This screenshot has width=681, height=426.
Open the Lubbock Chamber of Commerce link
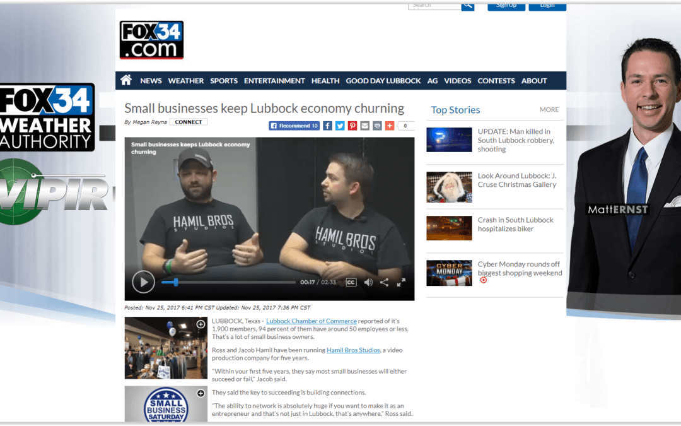coord(311,321)
